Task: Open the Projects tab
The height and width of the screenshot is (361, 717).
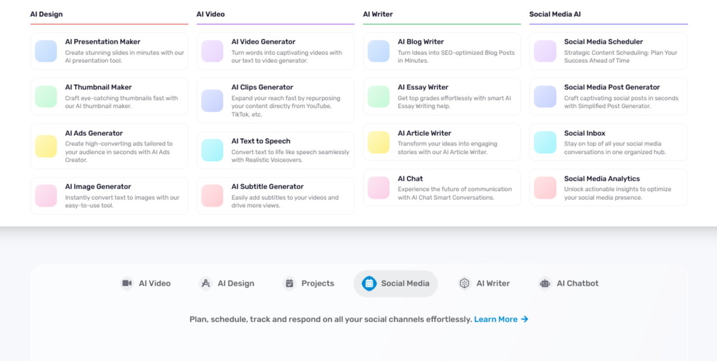Action: click(308, 284)
